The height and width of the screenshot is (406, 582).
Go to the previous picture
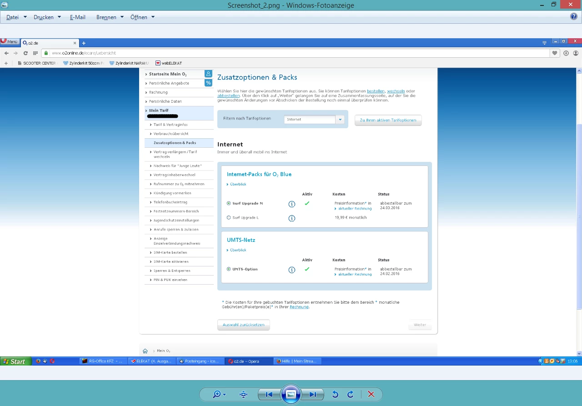pyautogui.click(x=269, y=395)
